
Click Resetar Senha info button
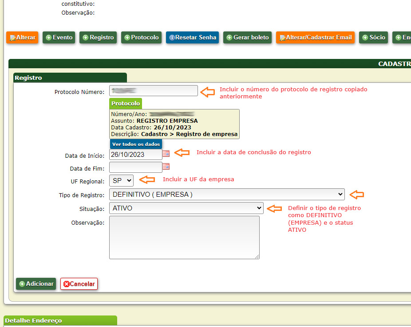193,38
